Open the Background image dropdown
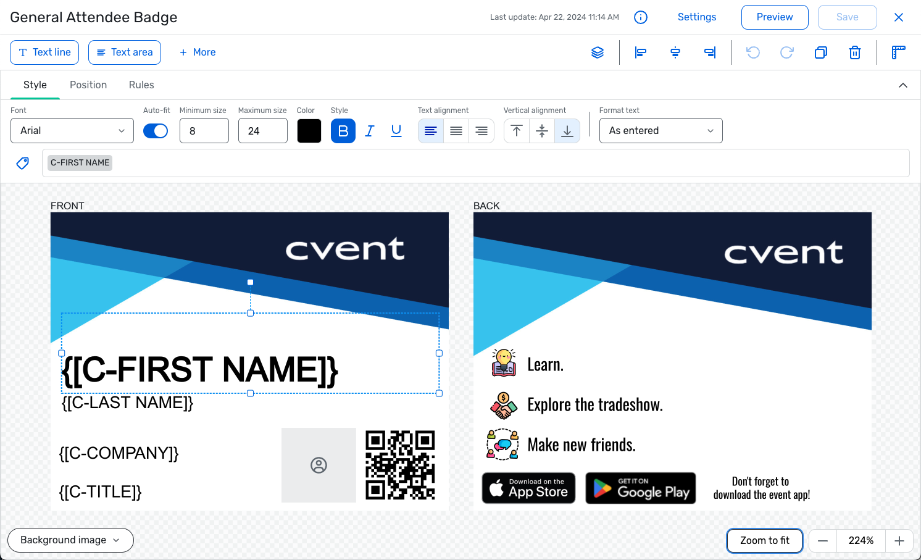 (x=70, y=540)
